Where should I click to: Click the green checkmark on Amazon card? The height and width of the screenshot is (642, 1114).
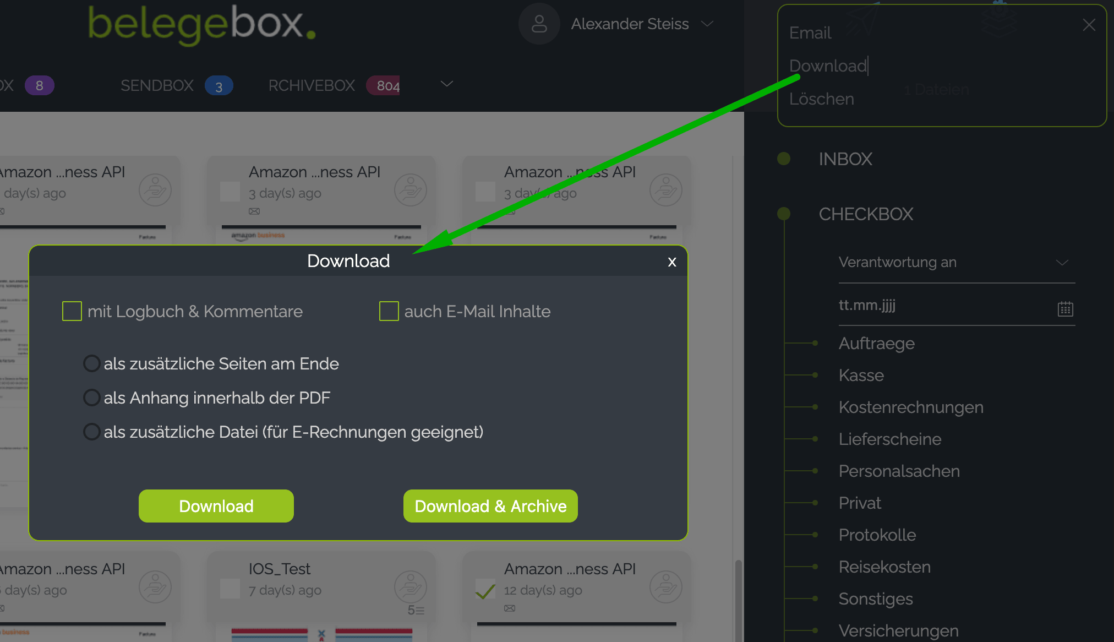pos(485,591)
